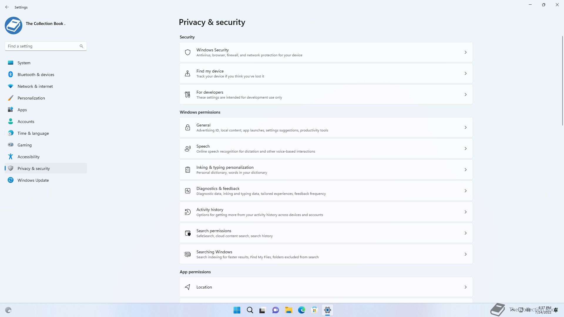The width and height of the screenshot is (564, 317).
Task: Select Apps in sidebar
Action: point(46,110)
